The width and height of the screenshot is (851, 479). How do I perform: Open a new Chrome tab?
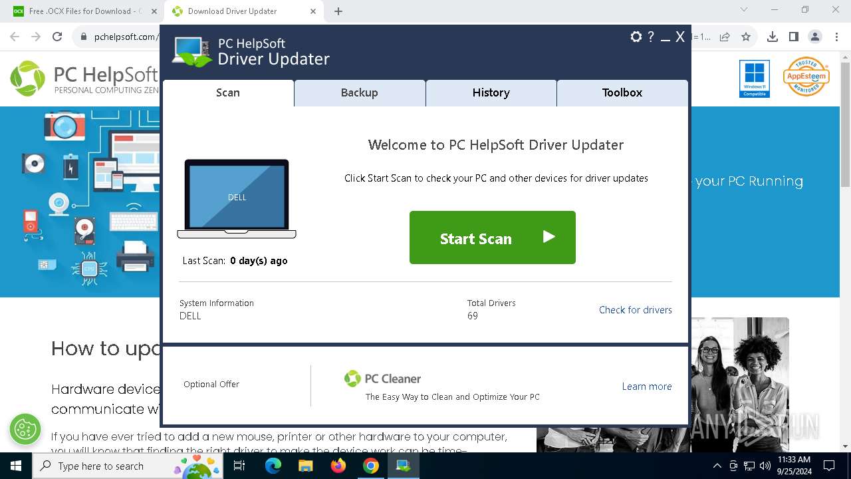pyautogui.click(x=338, y=11)
